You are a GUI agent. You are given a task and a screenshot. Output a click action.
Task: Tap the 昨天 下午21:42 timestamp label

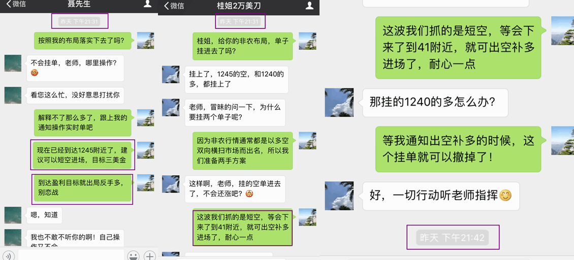pos(453,238)
